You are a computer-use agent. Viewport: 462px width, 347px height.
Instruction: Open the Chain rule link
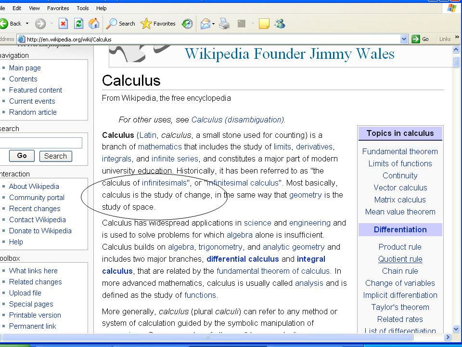400,271
